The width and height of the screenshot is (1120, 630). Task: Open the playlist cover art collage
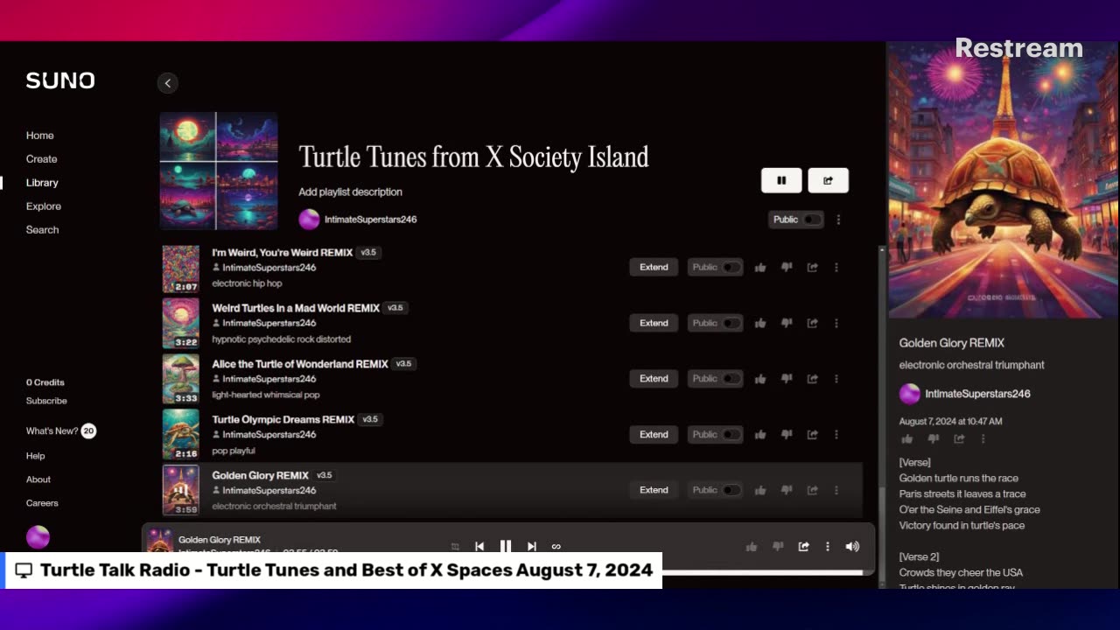point(219,171)
